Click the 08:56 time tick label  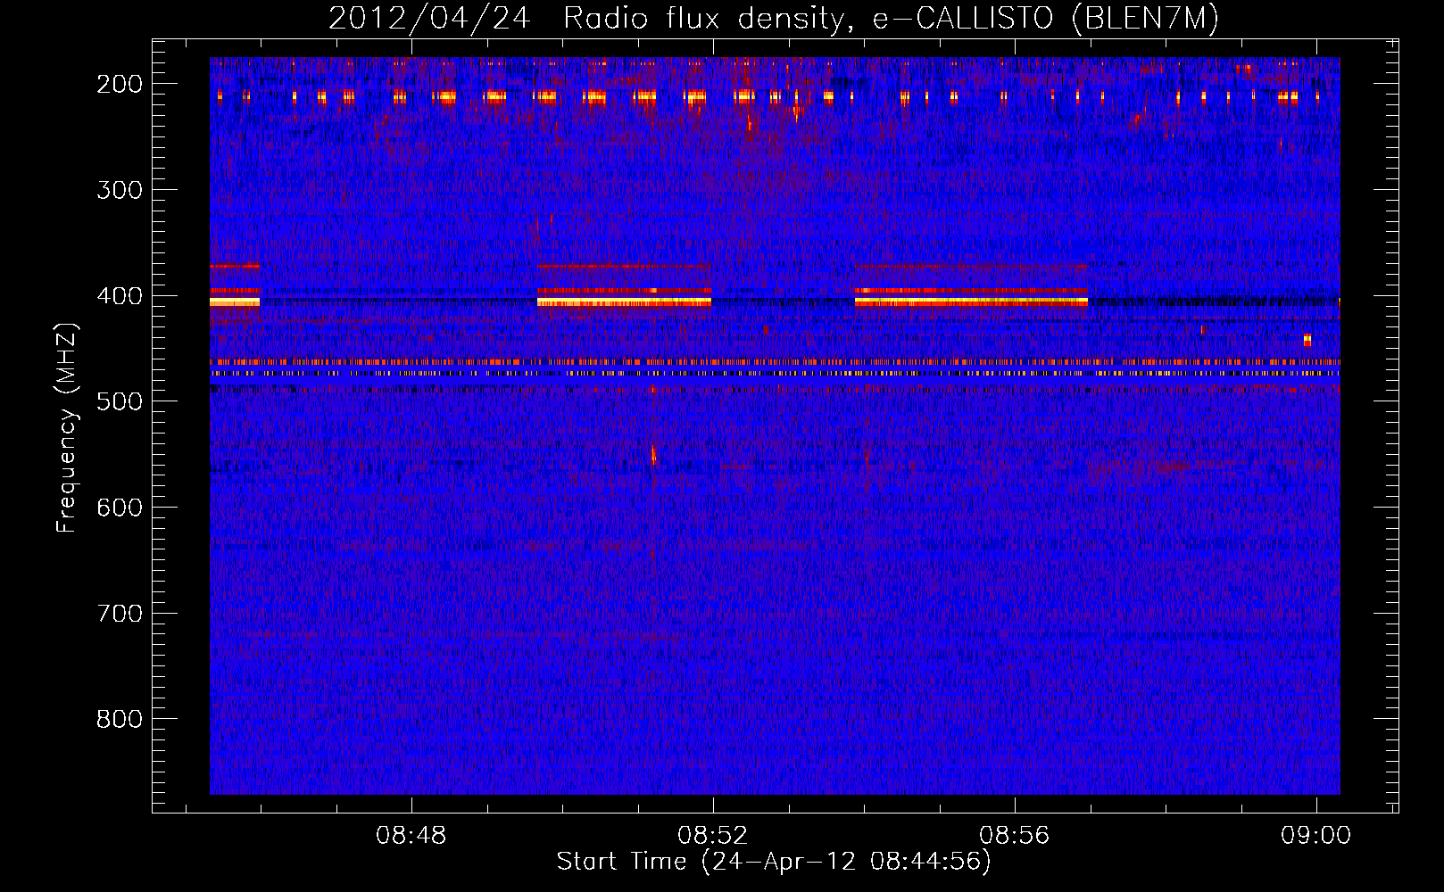coord(1015,836)
